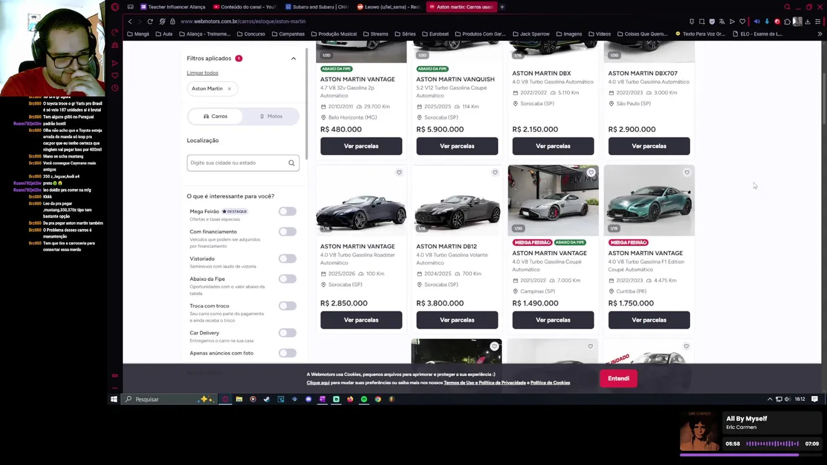Enable Vistoriado filter

(288, 258)
